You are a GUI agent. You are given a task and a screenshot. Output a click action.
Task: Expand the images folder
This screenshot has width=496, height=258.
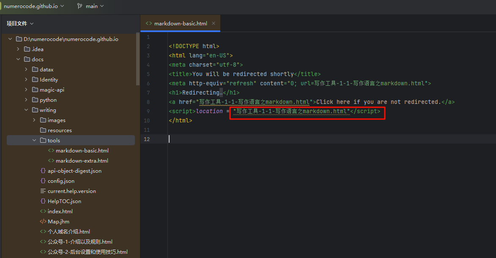[34, 120]
